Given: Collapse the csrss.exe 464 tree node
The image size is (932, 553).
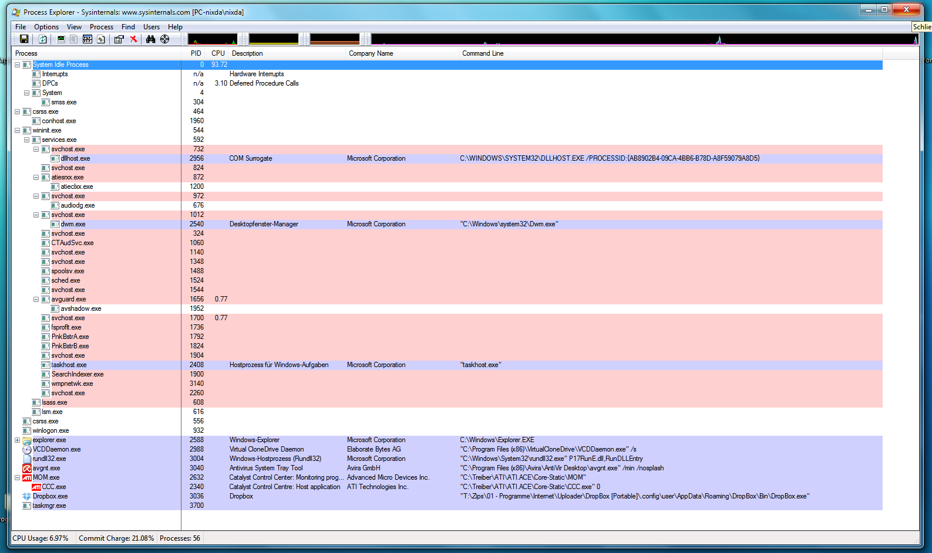Looking at the screenshot, I should 17,111.
